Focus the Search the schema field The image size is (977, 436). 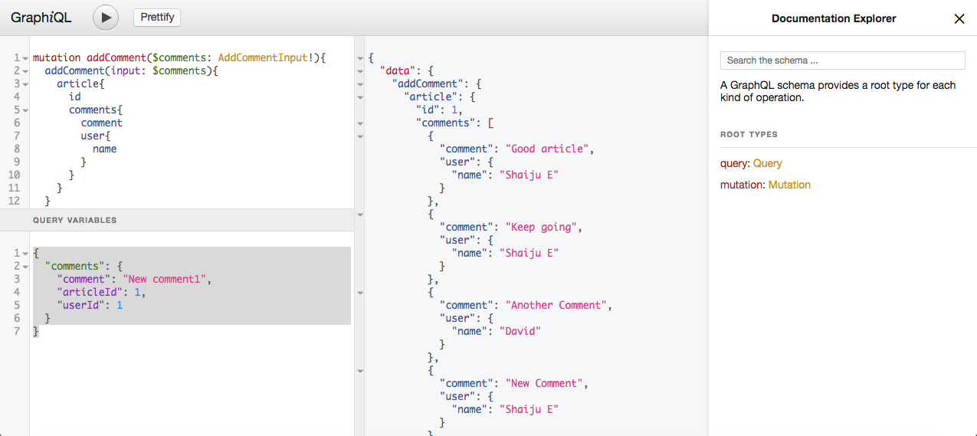842,61
